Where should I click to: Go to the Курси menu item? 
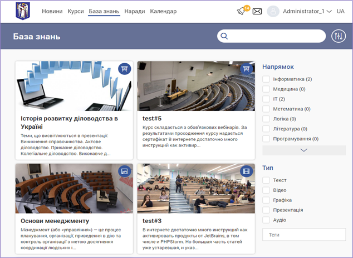point(76,11)
